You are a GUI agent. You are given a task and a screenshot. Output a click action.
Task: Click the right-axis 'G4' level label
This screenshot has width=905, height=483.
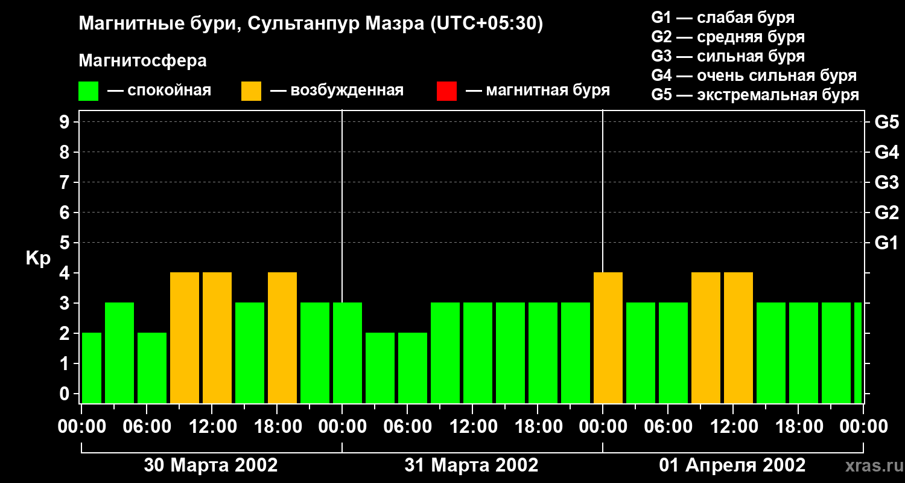[886, 152]
